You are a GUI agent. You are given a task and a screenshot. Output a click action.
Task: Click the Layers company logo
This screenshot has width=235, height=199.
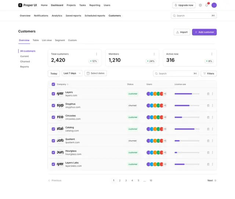(x=60, y=94)
